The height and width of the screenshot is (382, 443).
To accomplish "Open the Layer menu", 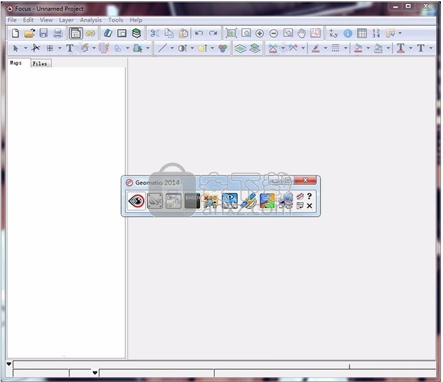I will (x=66, y=20).
